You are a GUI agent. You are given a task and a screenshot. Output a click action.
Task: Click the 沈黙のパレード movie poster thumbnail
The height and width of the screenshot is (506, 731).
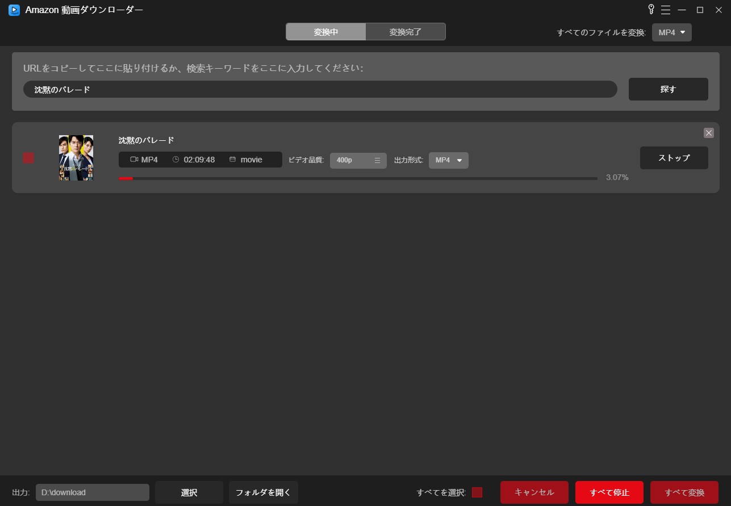[76, 158]
